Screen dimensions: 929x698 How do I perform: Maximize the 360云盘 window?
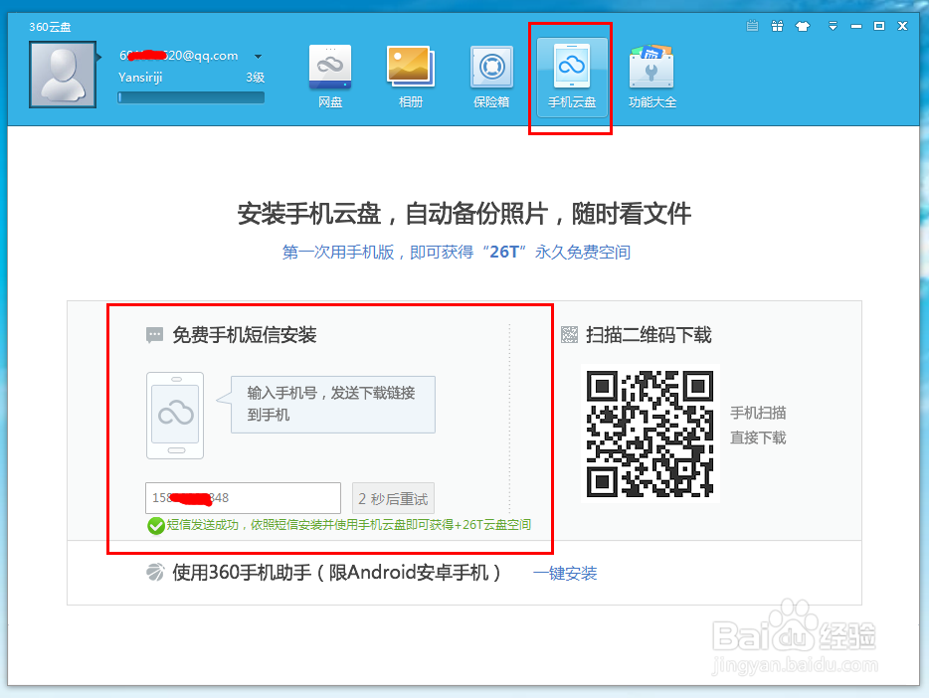(x=879, y=26)
